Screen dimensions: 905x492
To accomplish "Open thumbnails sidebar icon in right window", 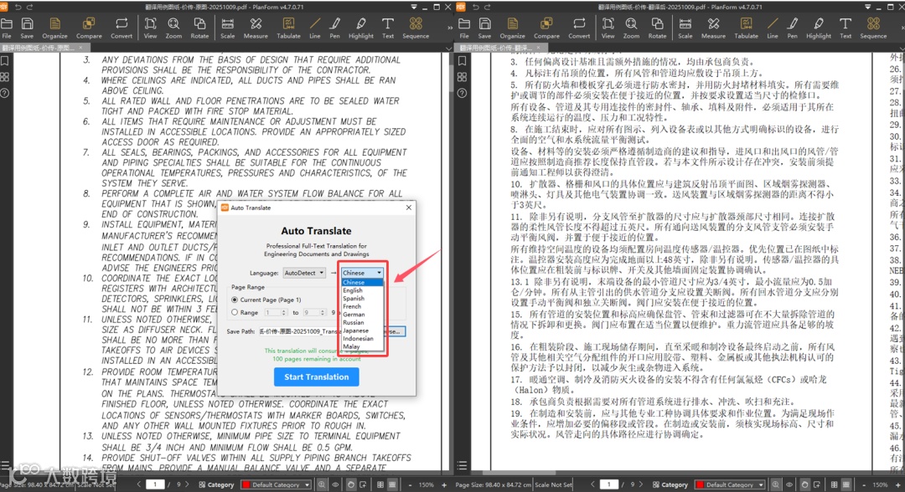I will 462,77.
